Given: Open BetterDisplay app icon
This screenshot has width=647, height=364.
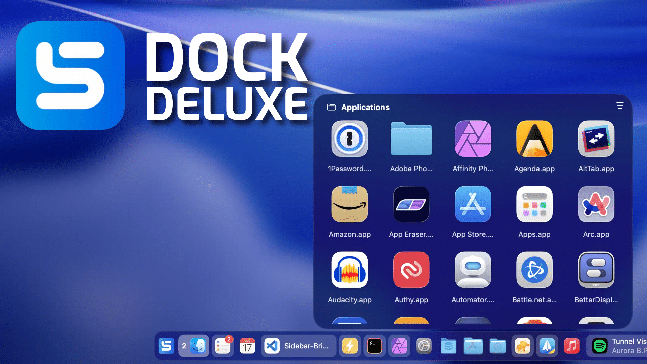Looking at the screenshot, I should click(x=596, y=270).
